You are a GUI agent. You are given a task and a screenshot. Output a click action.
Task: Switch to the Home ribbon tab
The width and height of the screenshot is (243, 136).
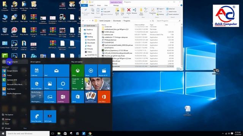tap(92, 5)
